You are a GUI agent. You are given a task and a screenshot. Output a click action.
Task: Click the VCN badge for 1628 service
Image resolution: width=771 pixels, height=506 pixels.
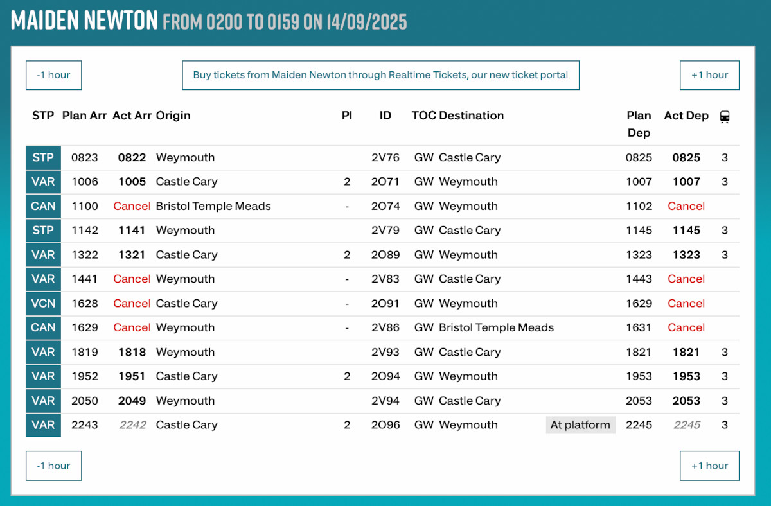[x=43, y=304]
